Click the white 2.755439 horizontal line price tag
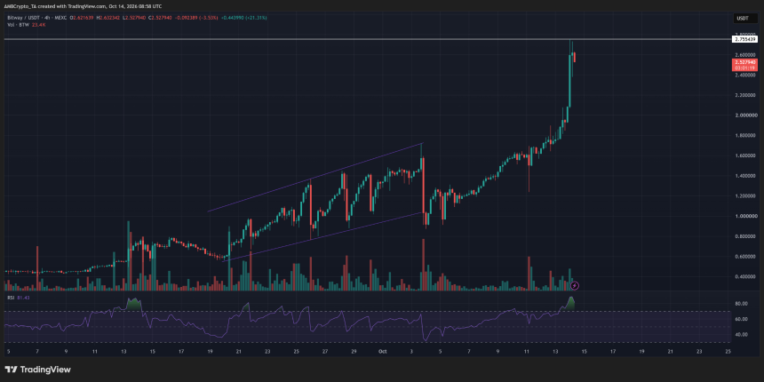Viewport: 764px width, 382px height. click(x=745, y=38)
